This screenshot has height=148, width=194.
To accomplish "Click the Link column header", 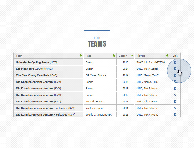I will click(175, 56).
